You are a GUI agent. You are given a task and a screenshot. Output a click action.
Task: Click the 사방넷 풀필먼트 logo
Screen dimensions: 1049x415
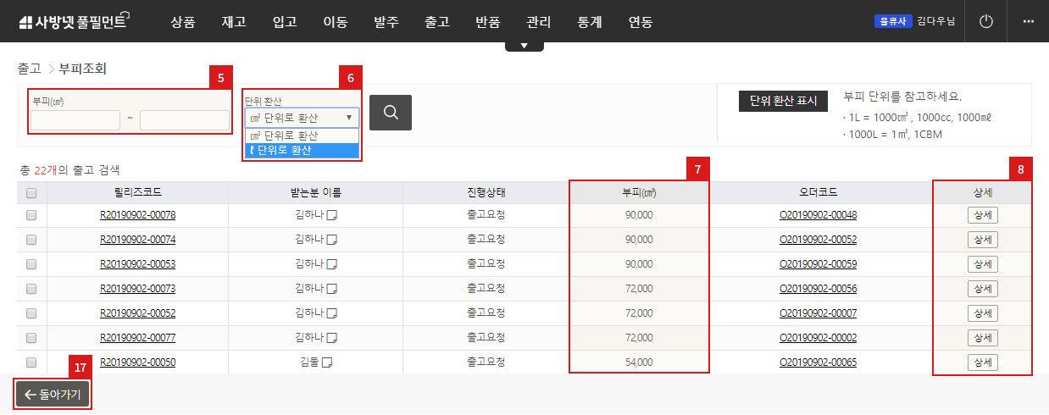point(72,22)
